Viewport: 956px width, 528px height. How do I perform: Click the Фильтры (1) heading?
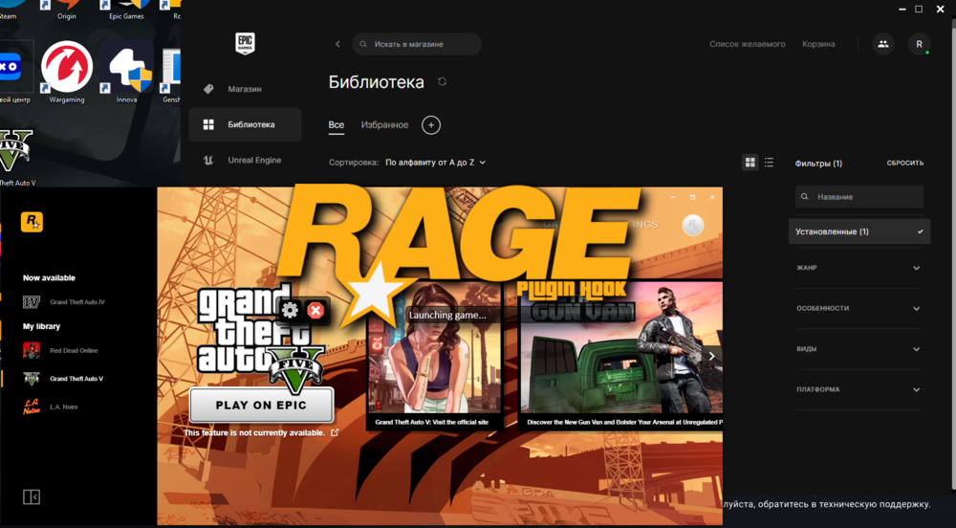coord(818,164)
